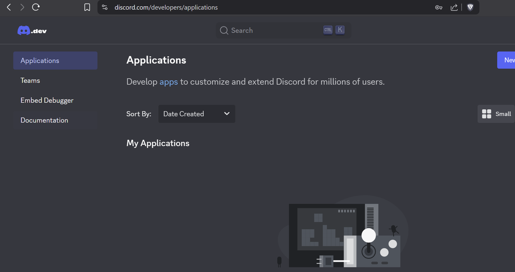
Task: Open the Discord .dev logo home
Action: [32, 31]
